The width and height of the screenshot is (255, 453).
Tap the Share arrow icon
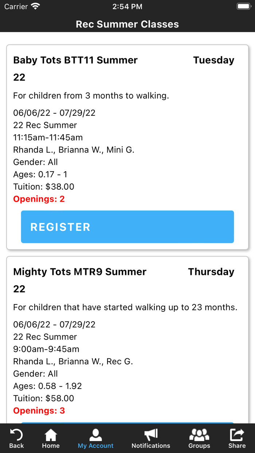(237, 434)
